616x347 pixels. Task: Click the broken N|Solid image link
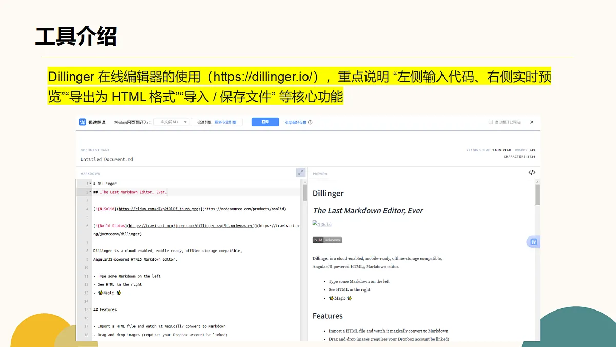pos(322,224)
